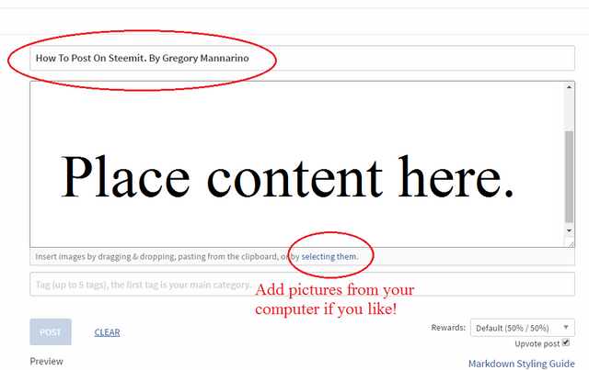Click the post title input field

click(x=302, y=58)
